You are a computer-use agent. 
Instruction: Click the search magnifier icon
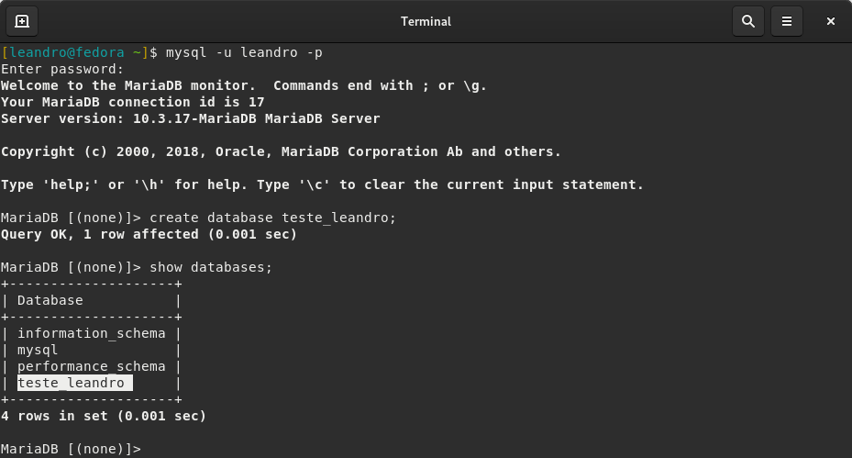click(x=748, y=21)
